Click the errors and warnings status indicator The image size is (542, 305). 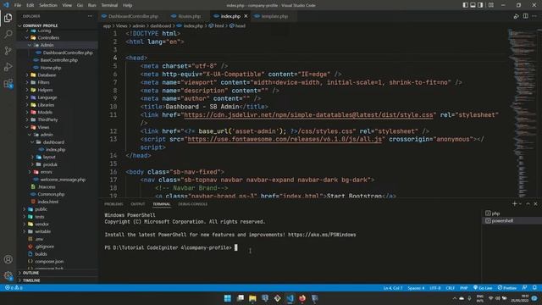coord(14,288)
